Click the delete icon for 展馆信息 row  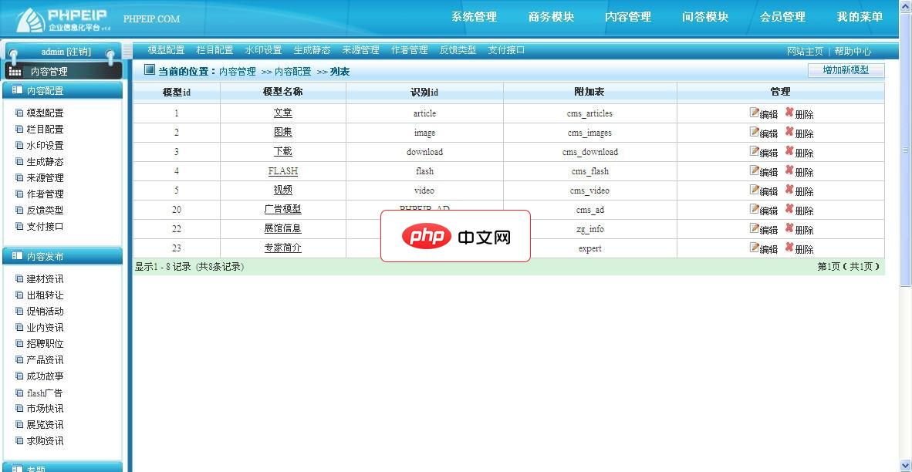point(789,228)
